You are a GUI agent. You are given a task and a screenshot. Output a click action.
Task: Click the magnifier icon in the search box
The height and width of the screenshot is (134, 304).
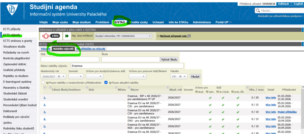tap(258, 11)
